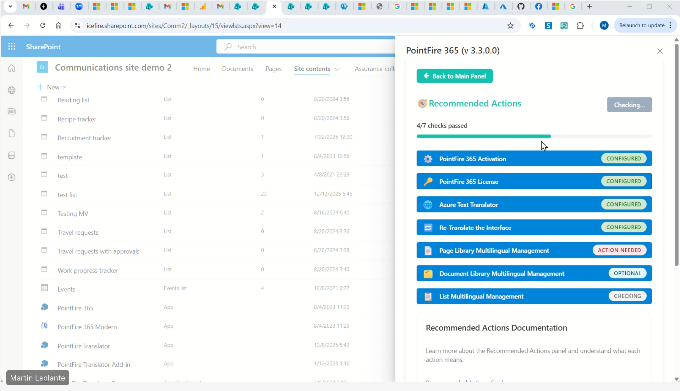Click the checks passed progress bar
Viewport: 680px width, 391px height.
pos(534,136)
